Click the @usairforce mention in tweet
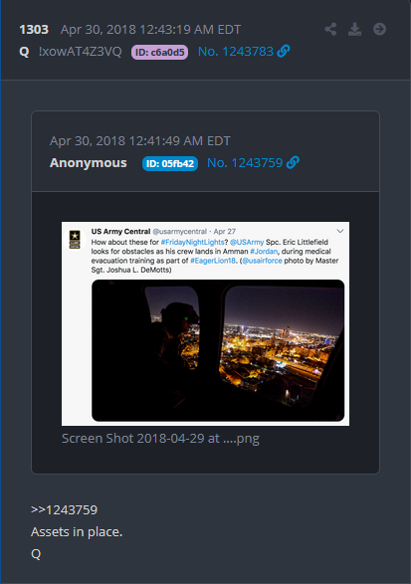 pyautogui.click(x=262, y=261)
